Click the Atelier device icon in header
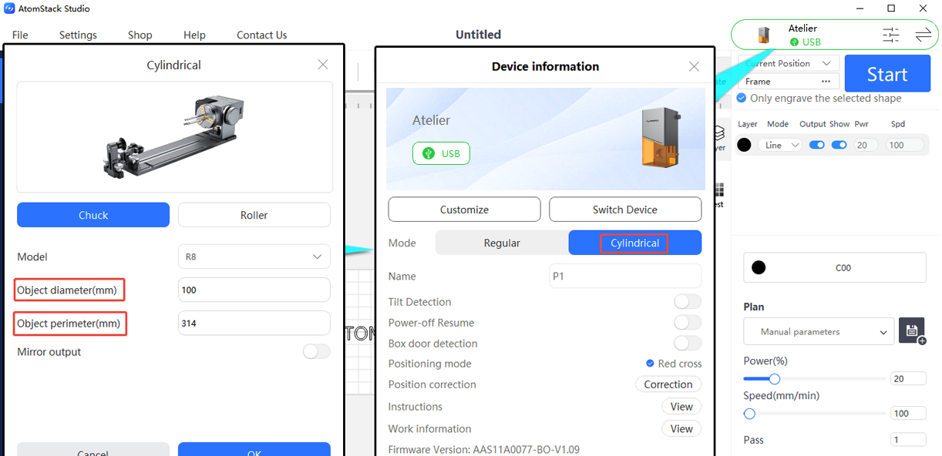 pos(764,35)
